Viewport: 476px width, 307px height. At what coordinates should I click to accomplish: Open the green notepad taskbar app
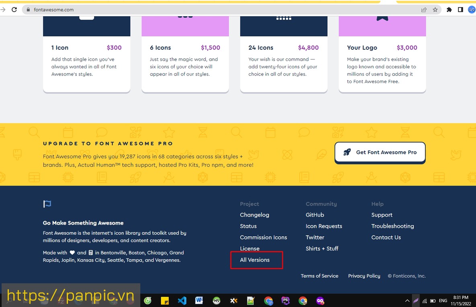[251, 301]
